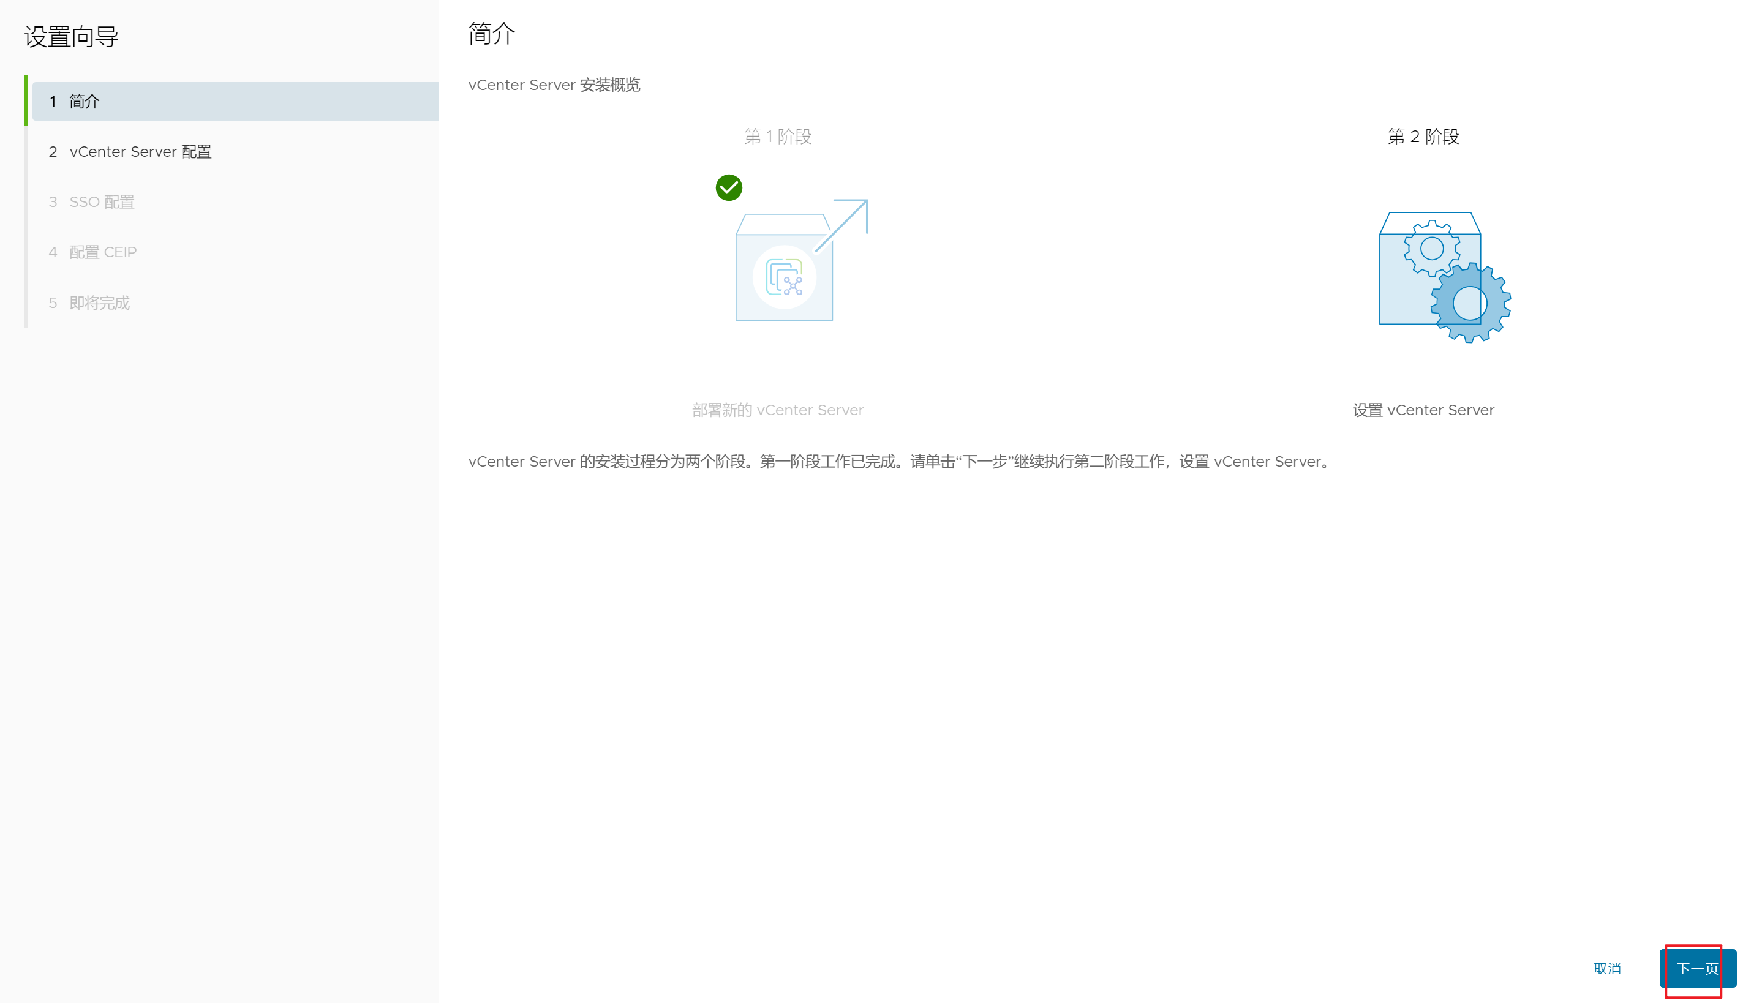The image size is (1762, 1003).
Task: Select step 3 SSO 配置
Action: click(101, 202)
